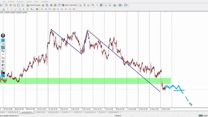Open periods clock dropdown
Viewport: 208px width, 117px height.
click(121, 5)
